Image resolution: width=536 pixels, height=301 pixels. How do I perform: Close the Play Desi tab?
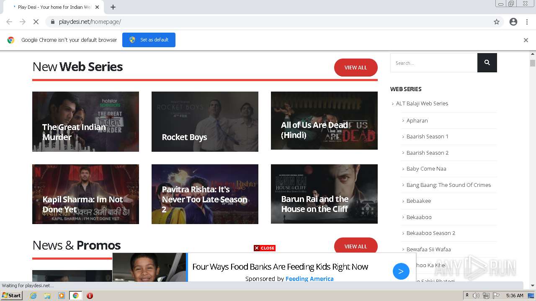pyautogui.click(x=97, y=7)
